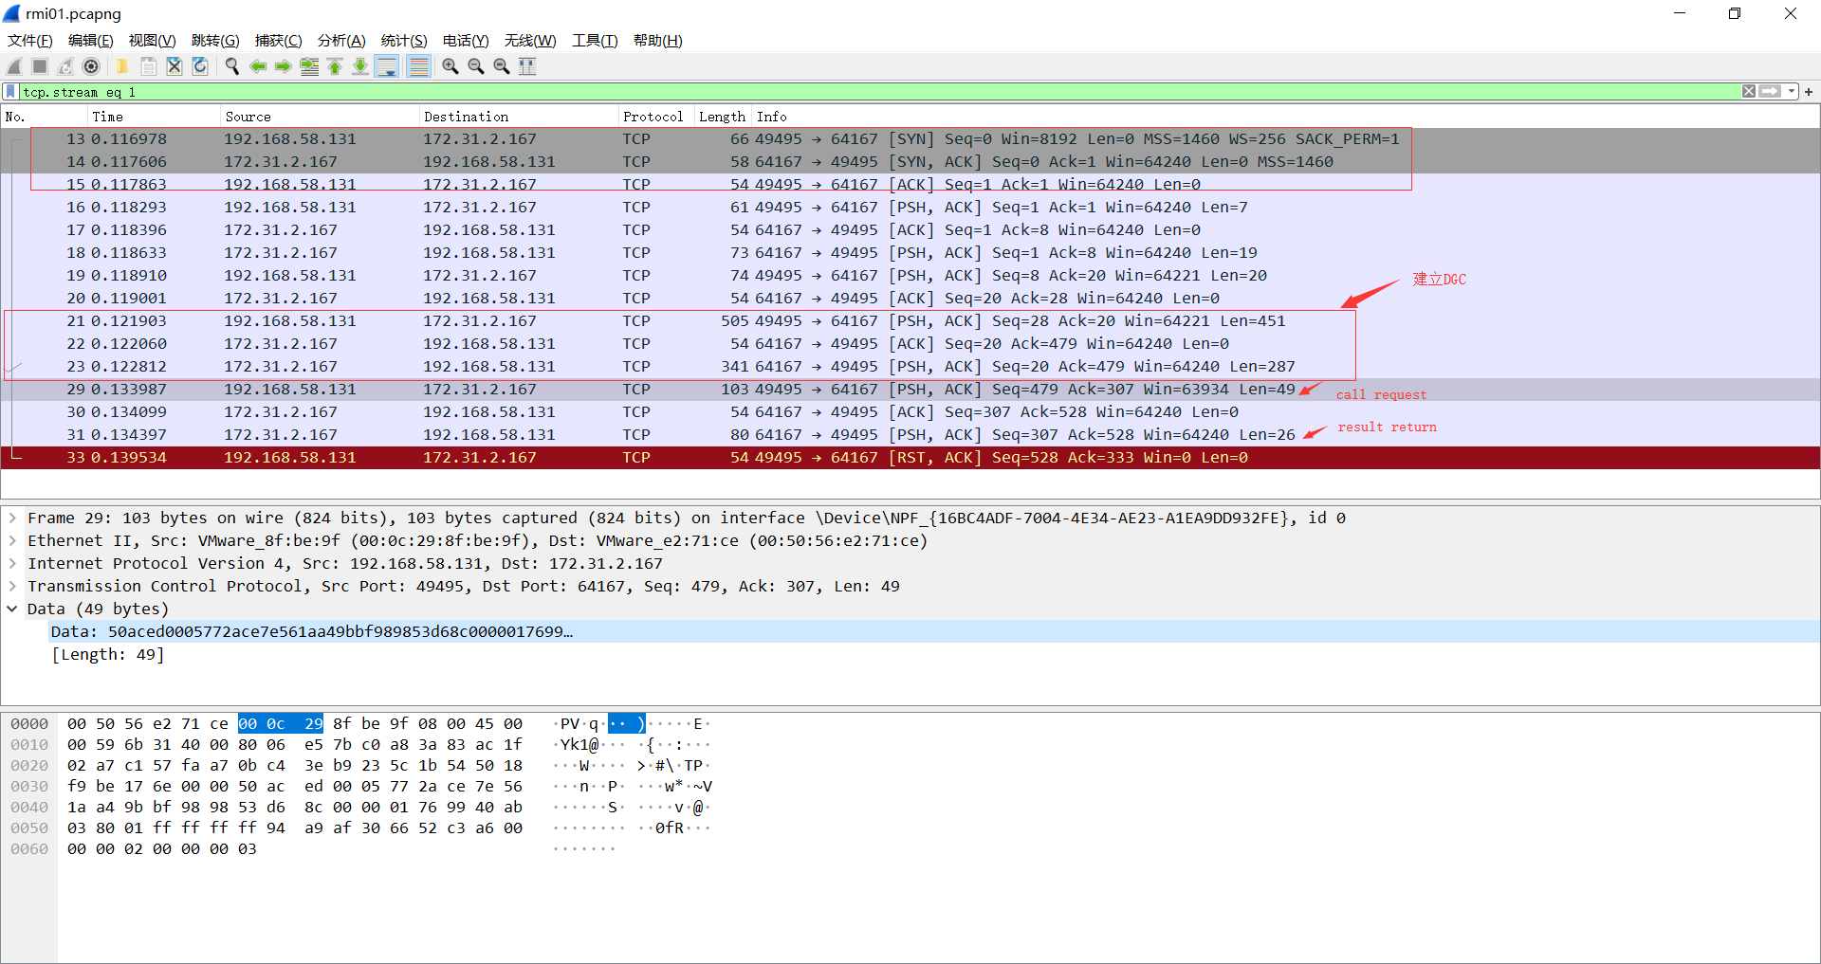
Task: Open the 工具(T) menu
Action: click(595, 41)
